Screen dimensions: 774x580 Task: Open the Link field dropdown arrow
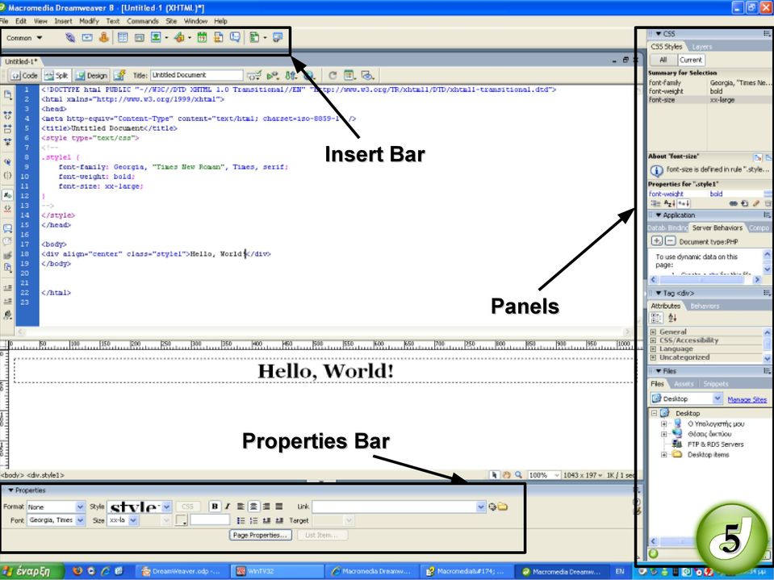click(481, 507)
